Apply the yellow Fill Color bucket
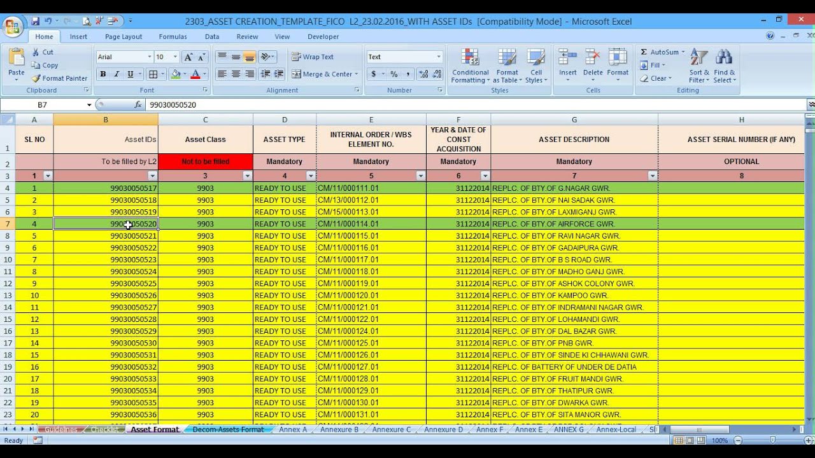The height and width of the screenshot is (458, 815). pos(176,74)
